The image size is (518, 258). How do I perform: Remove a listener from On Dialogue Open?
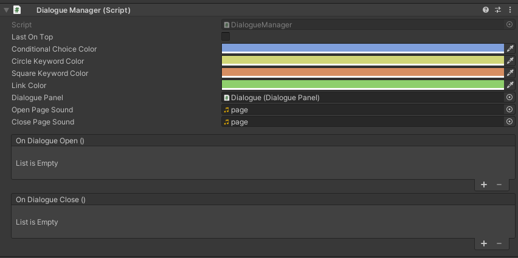tap(499, 185)
